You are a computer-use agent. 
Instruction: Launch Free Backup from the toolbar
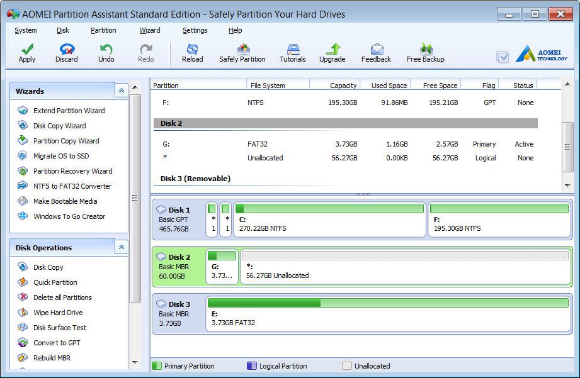426,50
